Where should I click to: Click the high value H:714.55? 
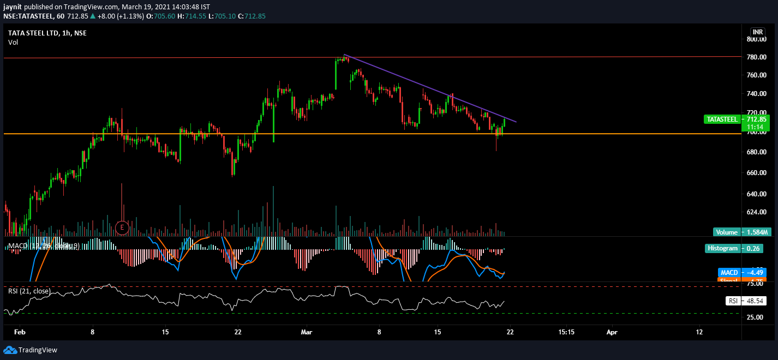tap(192, 16)
